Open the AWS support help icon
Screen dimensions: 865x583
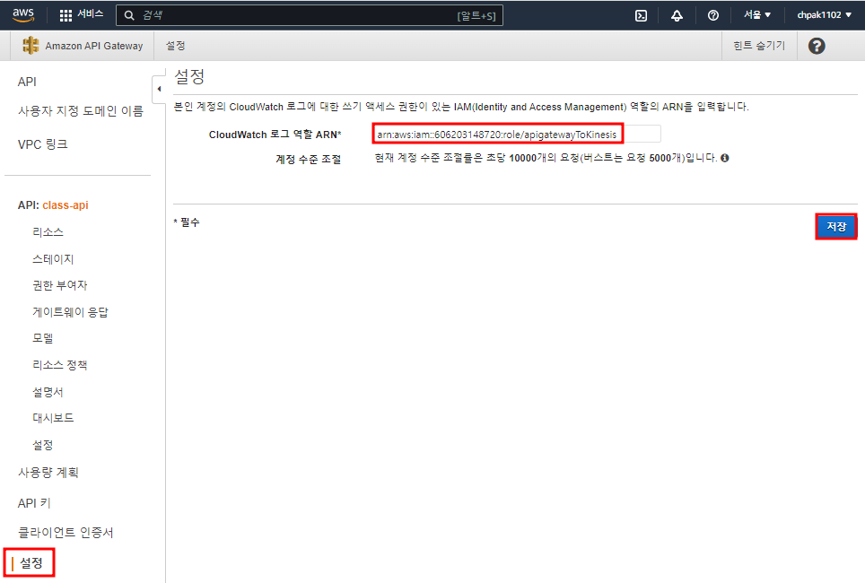tap(713, 15)
